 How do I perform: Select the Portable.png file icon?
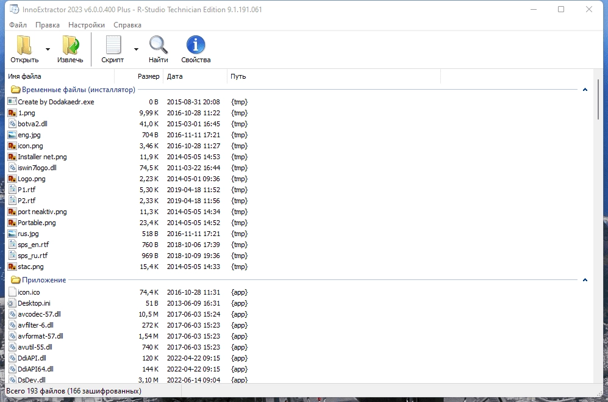pos(12,223)
